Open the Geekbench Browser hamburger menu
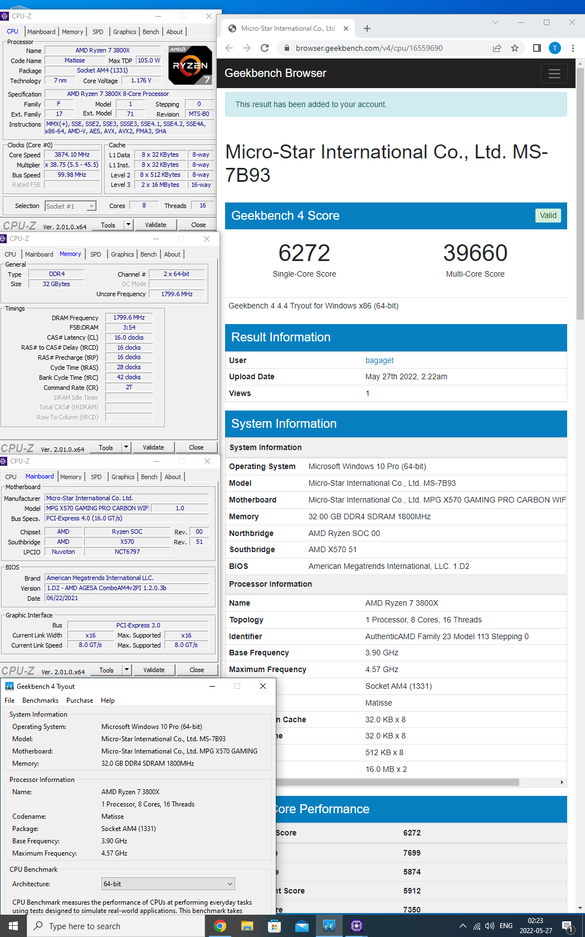 (x=554, y=74)
